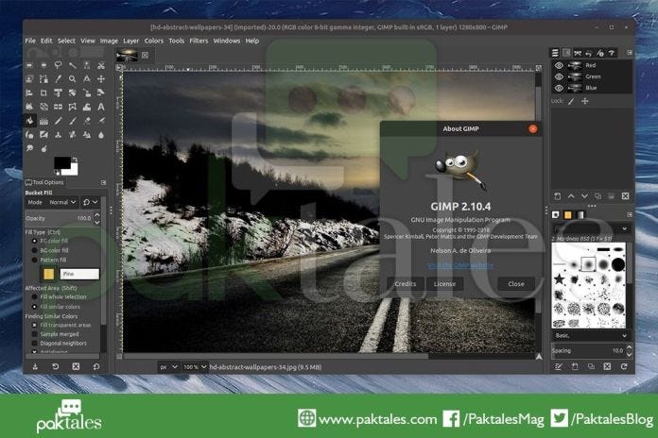
Task: Select the Crop tool
Action: point(43,93)
